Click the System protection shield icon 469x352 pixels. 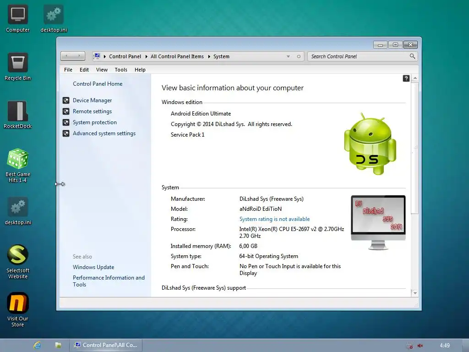pos(66,122)
